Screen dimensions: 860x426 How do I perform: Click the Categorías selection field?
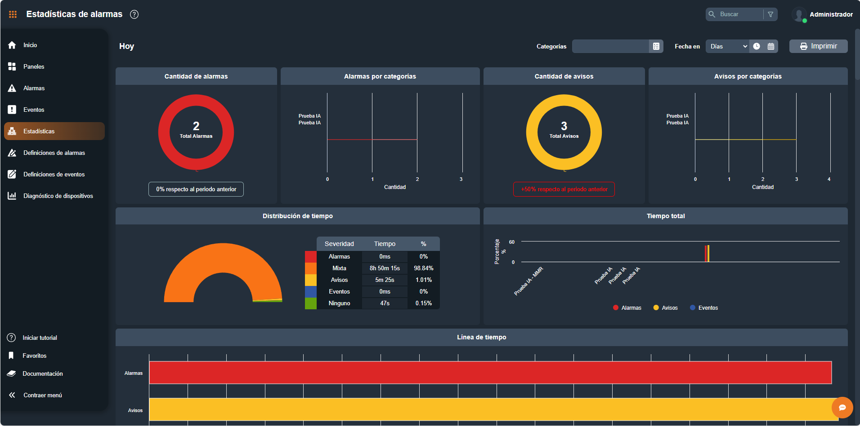click(610, 46)
